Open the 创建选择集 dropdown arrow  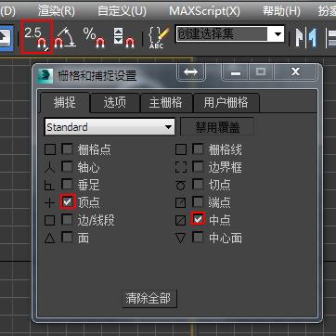pyautogui.click(x=278, y=34)
